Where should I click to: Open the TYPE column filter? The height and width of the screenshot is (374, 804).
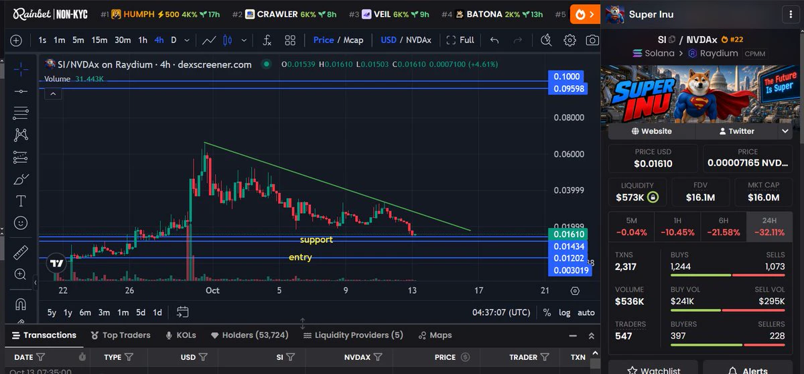coord(129,357)
